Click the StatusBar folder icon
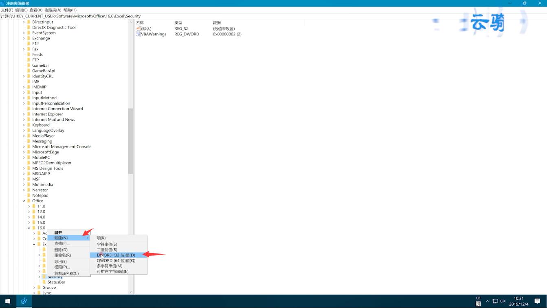Image resolution: width=547 pixels, height=308 pixels. pos(44,282)
